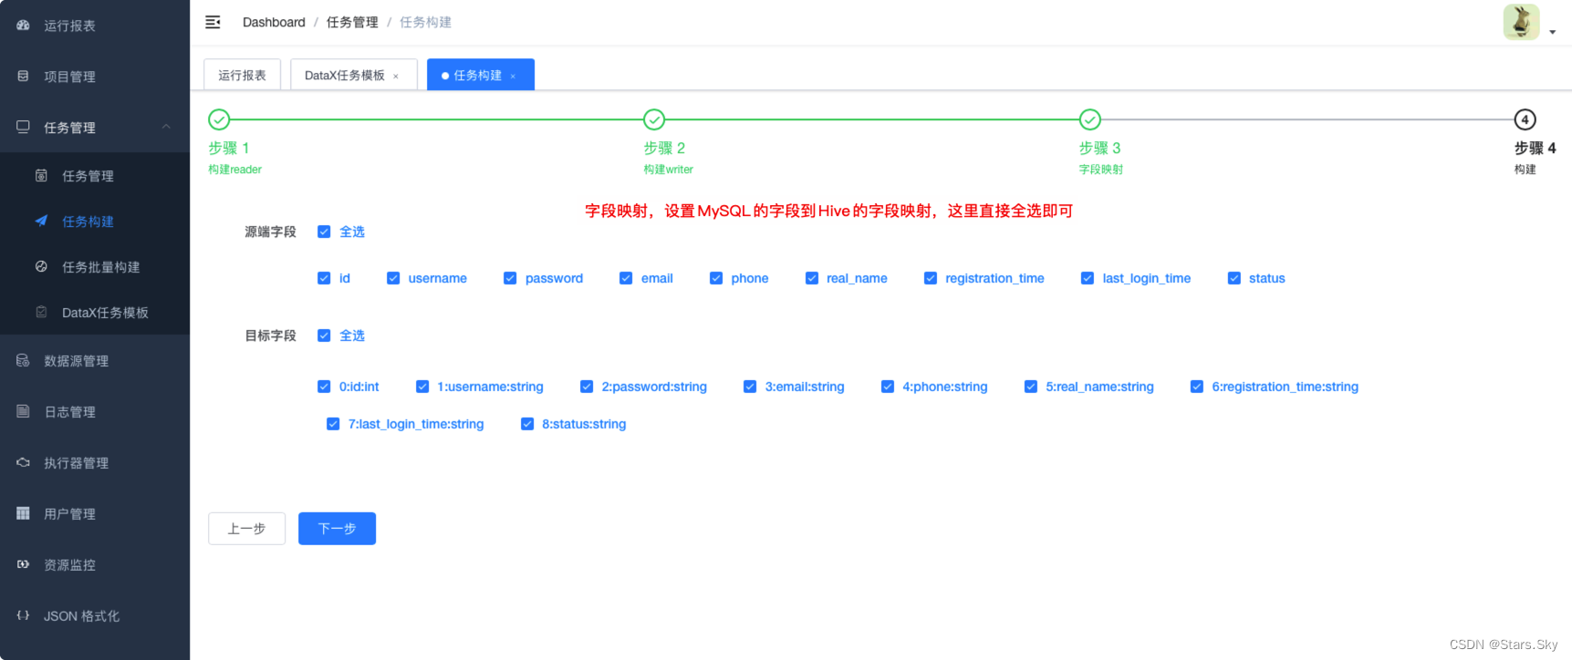Click the 下一步 button
This screenshot has height=660, width=1572.
coord(337,529)
